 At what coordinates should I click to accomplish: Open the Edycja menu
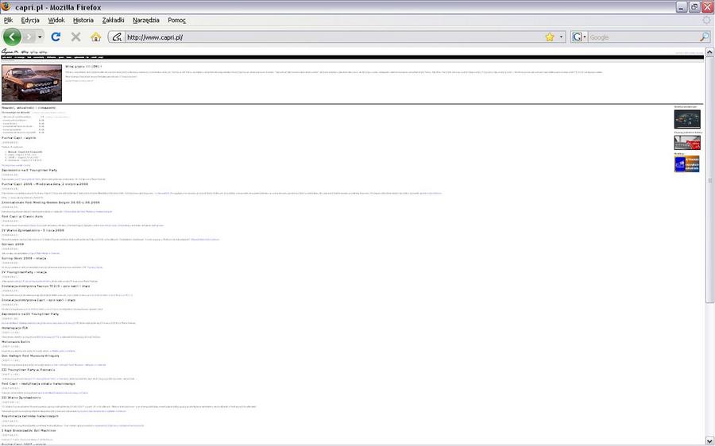[x=30, y=20]
